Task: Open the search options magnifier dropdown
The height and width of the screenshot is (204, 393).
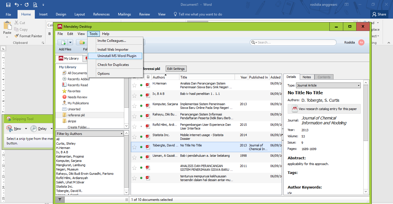Action: tap(254, 42)
